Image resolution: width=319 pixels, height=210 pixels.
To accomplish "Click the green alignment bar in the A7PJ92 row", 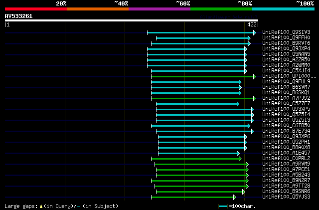I will (x=202, y=99).
